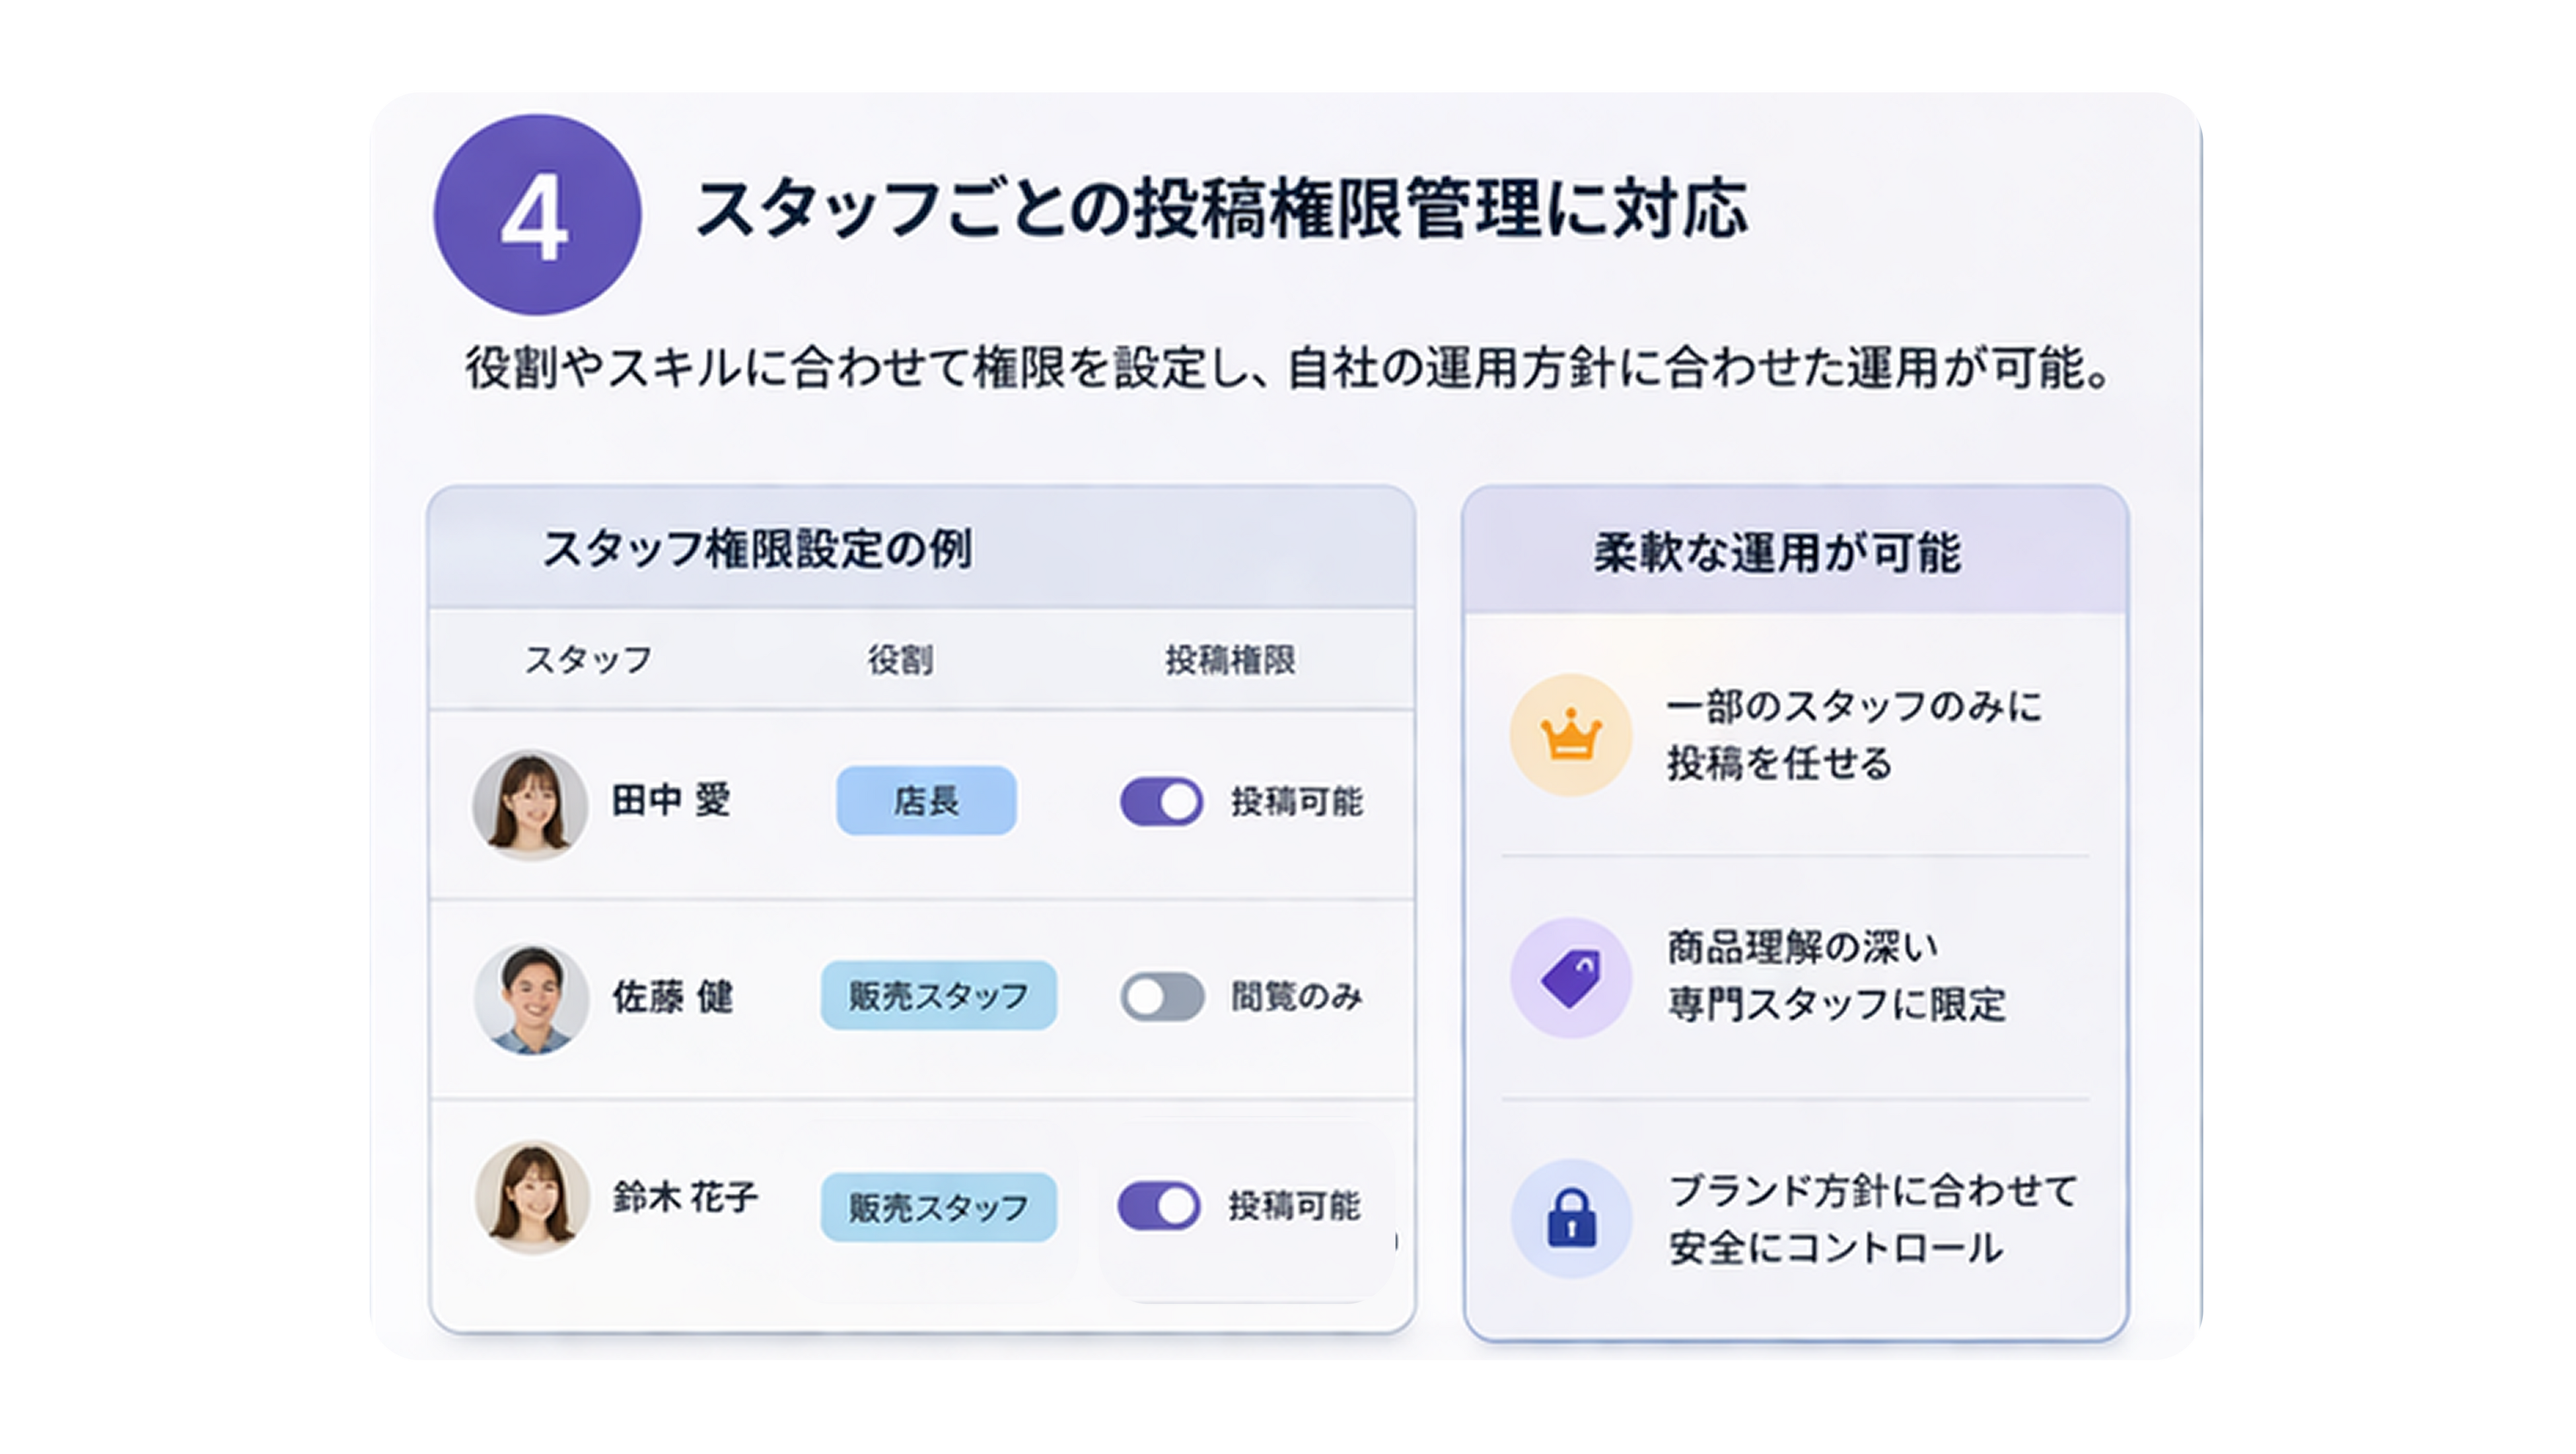The height and width of the screenshot is (1454, 2576).
Task: Click 鈴木 花子's profile avatar
Action: [x=532, y=1196]
